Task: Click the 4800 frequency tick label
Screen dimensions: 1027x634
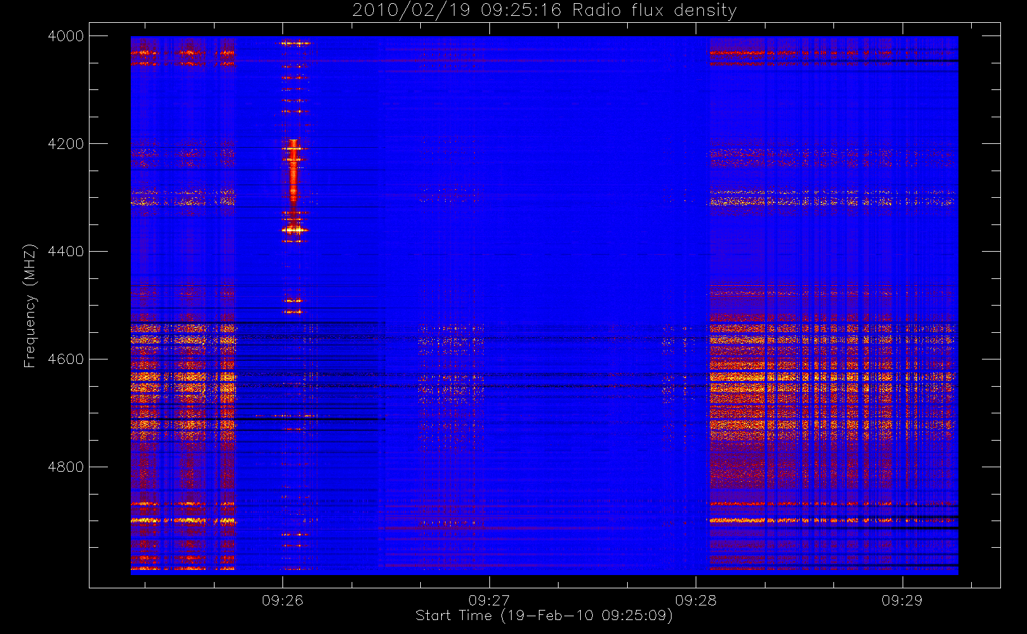Action: coord(66,467)
